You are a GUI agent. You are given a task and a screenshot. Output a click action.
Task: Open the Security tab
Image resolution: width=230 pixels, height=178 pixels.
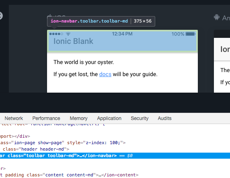pyautogui.click(x=140, y=118)
